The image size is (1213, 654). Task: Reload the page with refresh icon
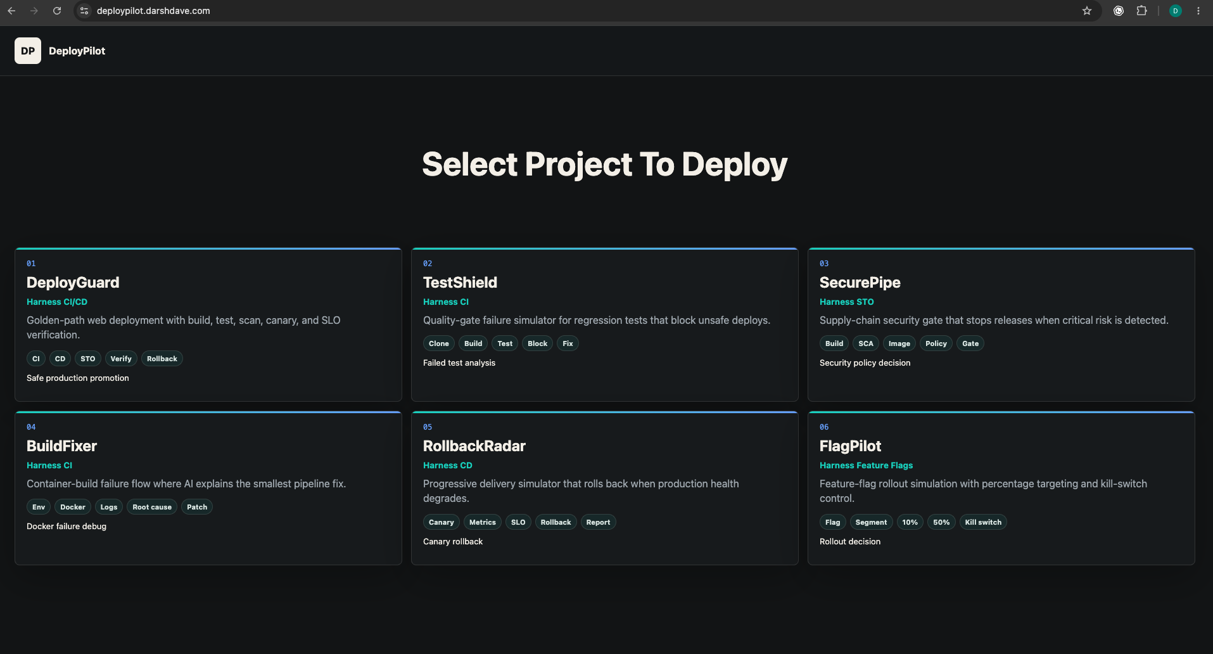click(57, 11)
